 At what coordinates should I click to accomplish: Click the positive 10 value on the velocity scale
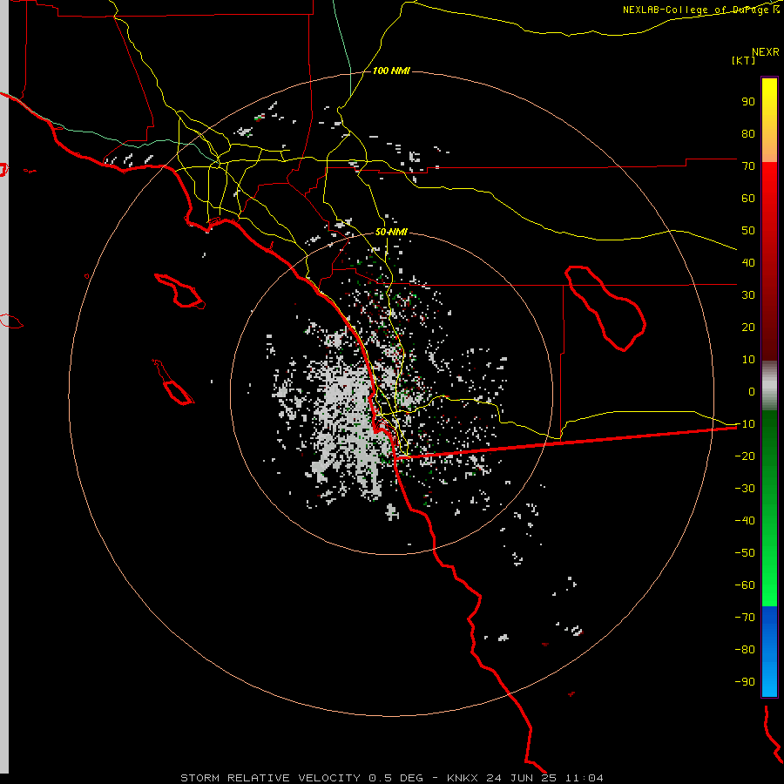748,360
